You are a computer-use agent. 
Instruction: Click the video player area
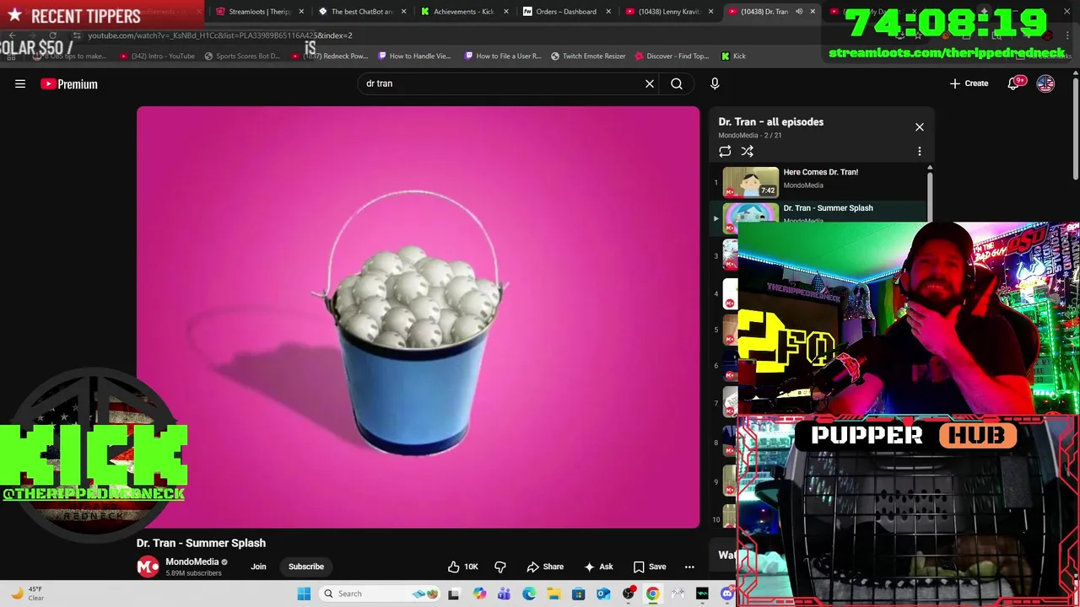point(418,317)
